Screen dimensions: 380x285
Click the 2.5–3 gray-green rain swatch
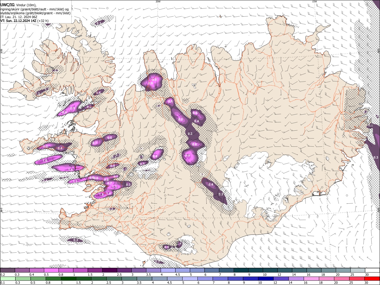[x=114, y=278]
